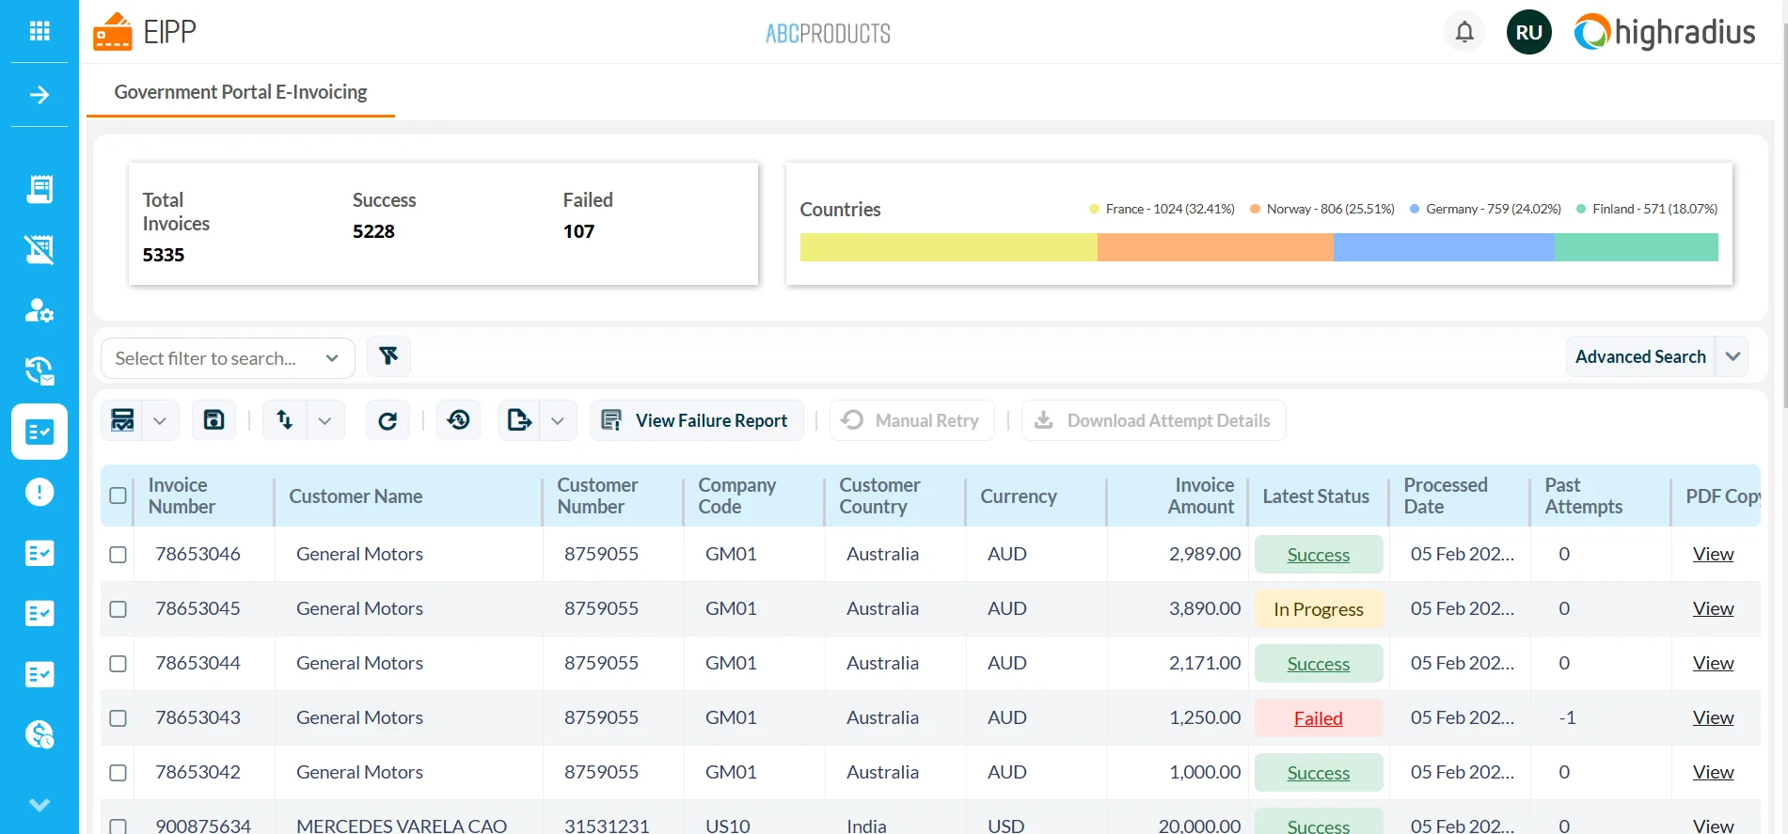Select the highlighted e-invoicing checklist sidebar icon
The height and width of the screenshot is (834, 1788).
click(40, 432)
